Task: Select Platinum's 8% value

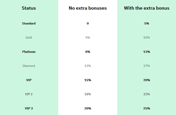Action: click(88, 52)
